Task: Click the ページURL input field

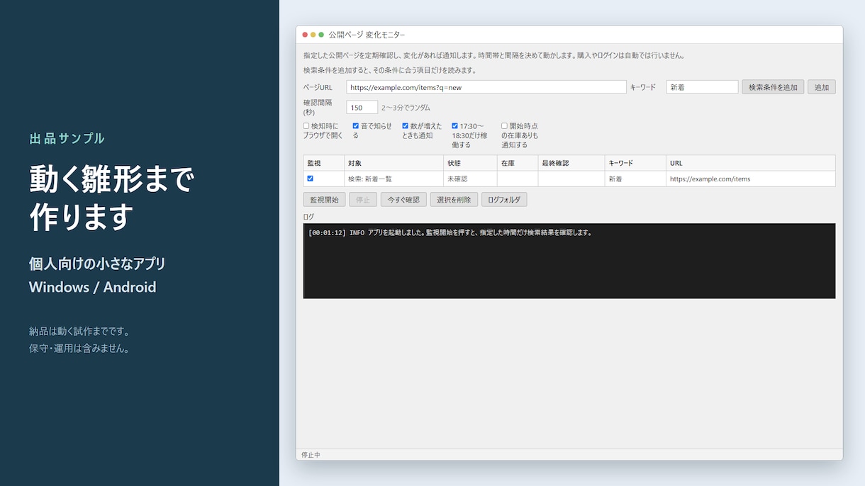Action: (x=486, y=87)
